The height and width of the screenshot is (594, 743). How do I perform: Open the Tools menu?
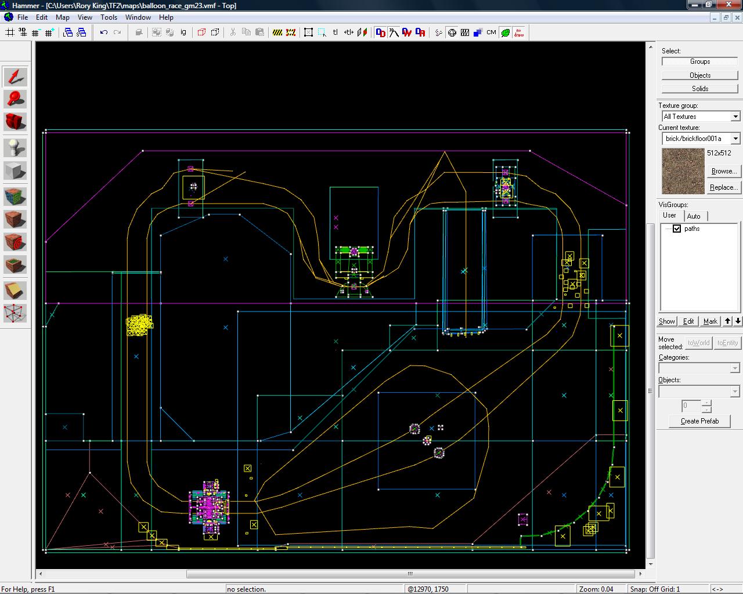[x=109, y=17]
